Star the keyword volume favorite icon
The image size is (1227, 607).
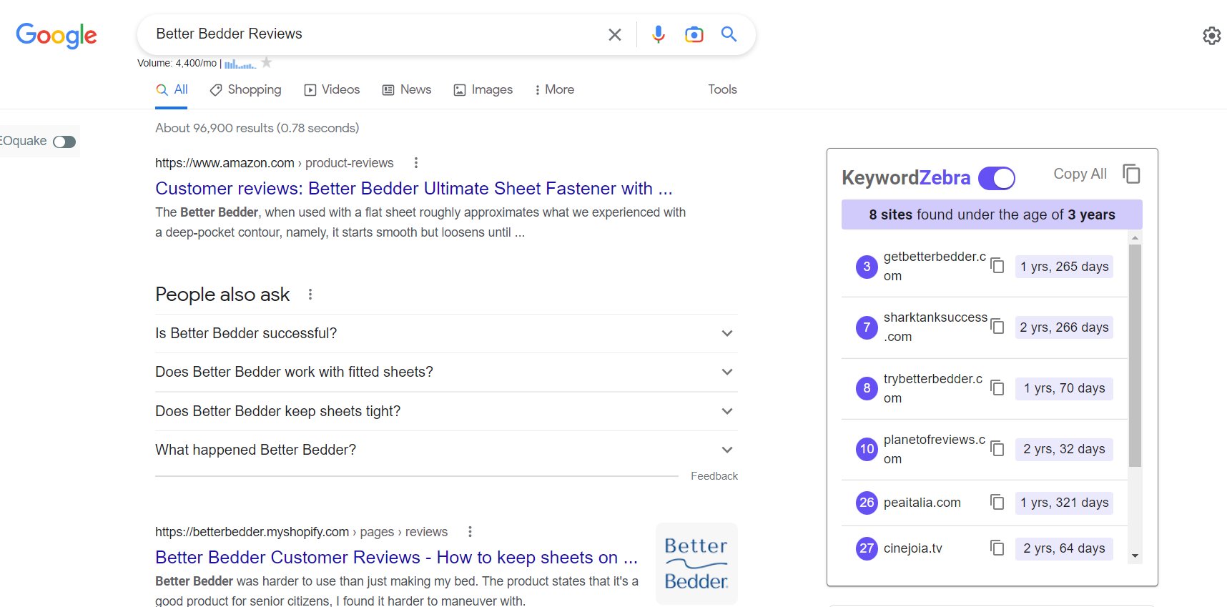[267, 63]
